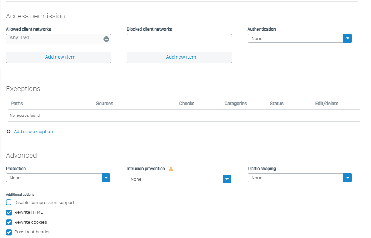
Task: Add new item to Allowed client networks
Action: [60, 57]
